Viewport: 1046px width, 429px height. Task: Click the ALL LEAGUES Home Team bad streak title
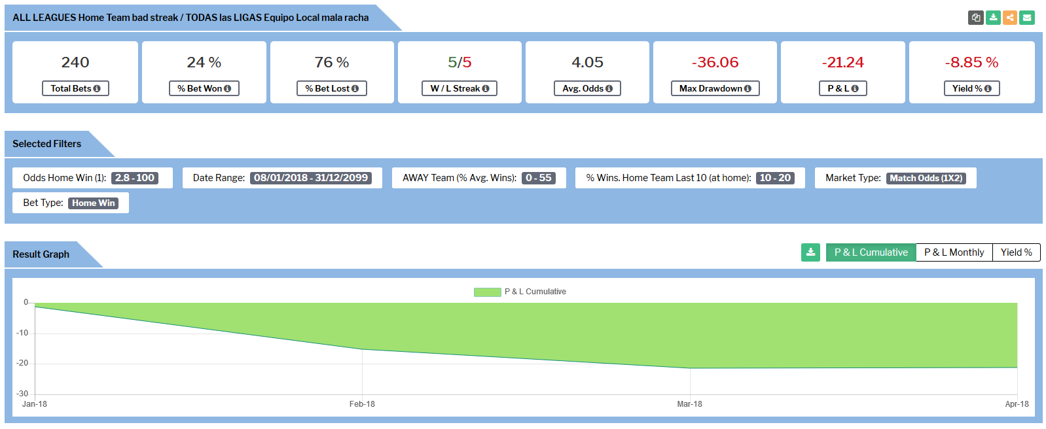coord(190,18)
